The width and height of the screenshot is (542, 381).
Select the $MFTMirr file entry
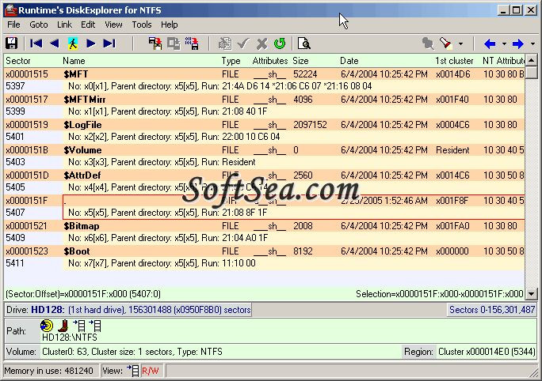pos(85,100)
